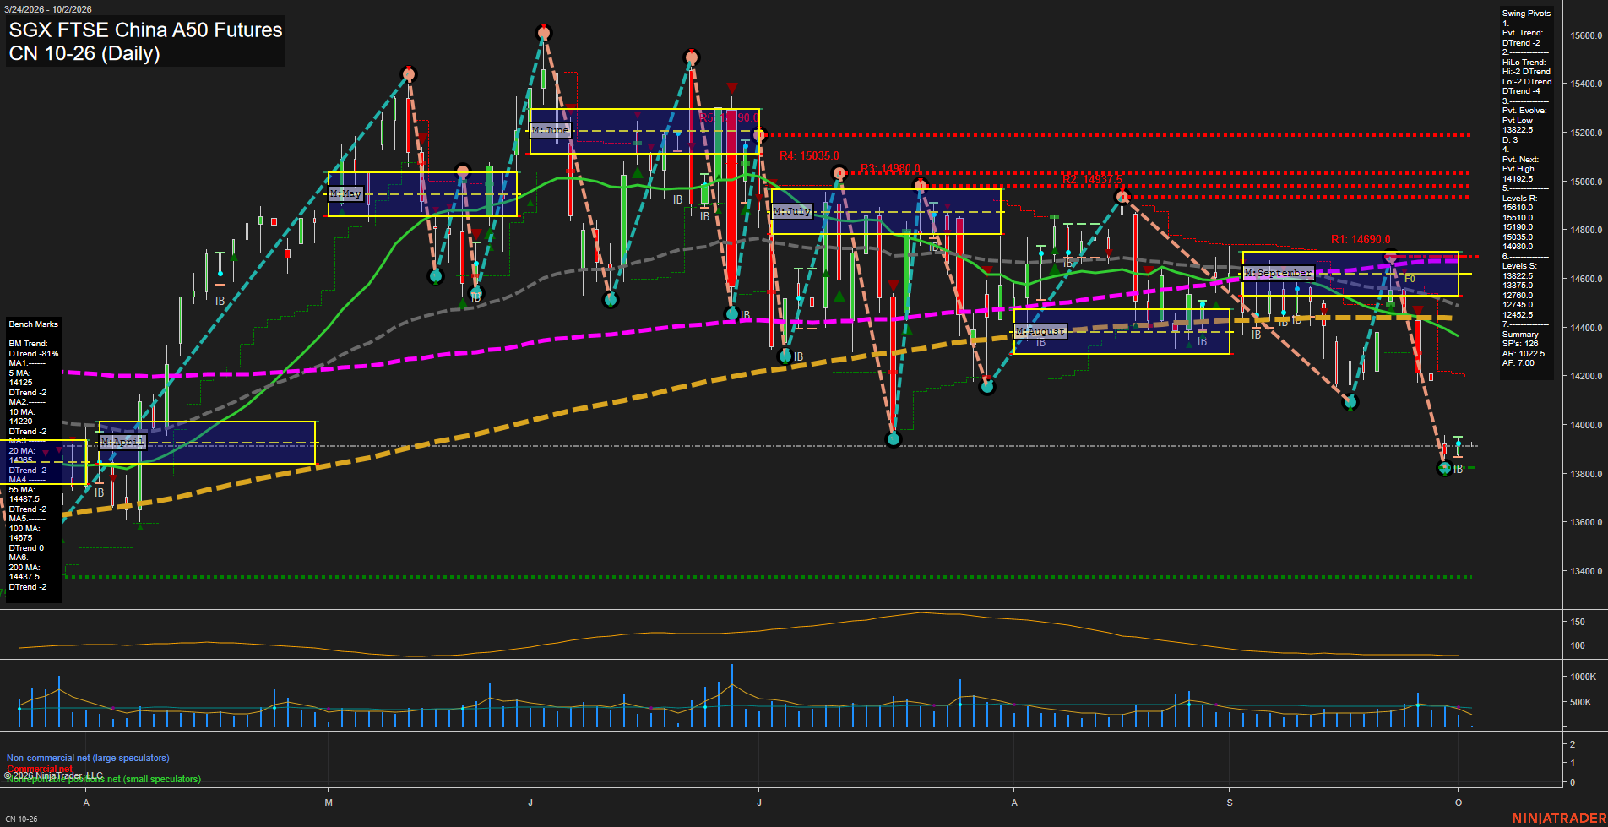Click resistance level 15190.0 in panel
1608x827 pixels.
[x=1518, y=227]
